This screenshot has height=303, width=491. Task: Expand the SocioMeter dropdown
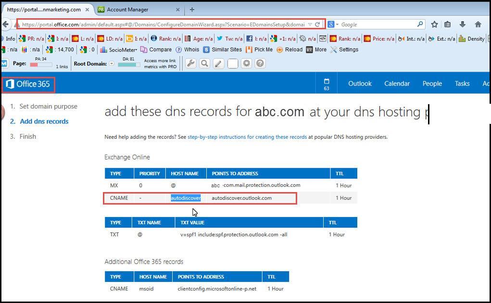click(x=119, y=49)
